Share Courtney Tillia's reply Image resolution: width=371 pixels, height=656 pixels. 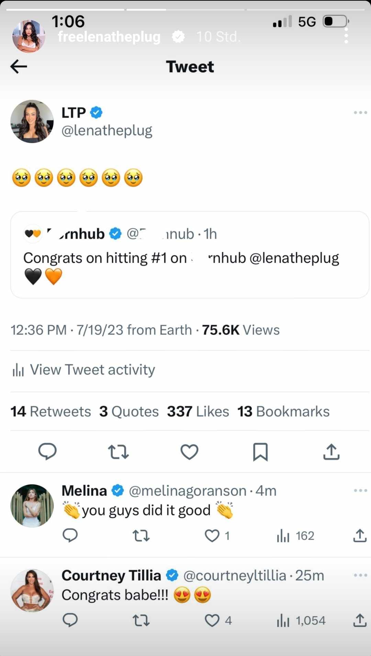point(360,620)
